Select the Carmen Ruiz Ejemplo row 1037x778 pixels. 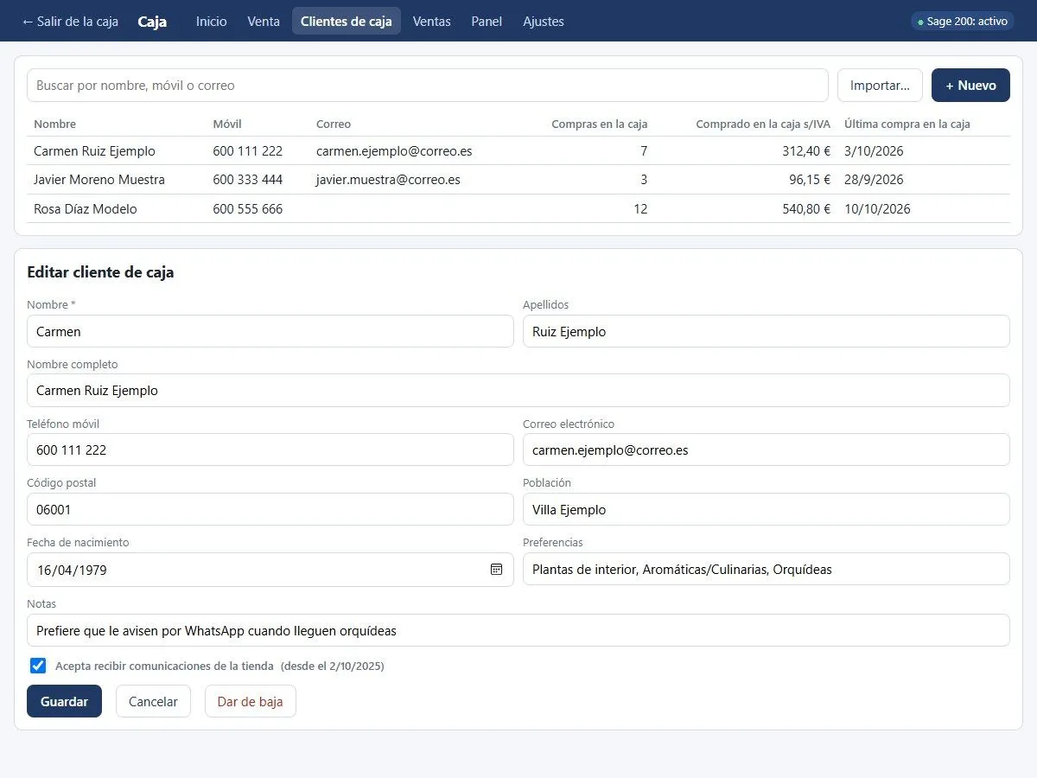tap(518, 150)
